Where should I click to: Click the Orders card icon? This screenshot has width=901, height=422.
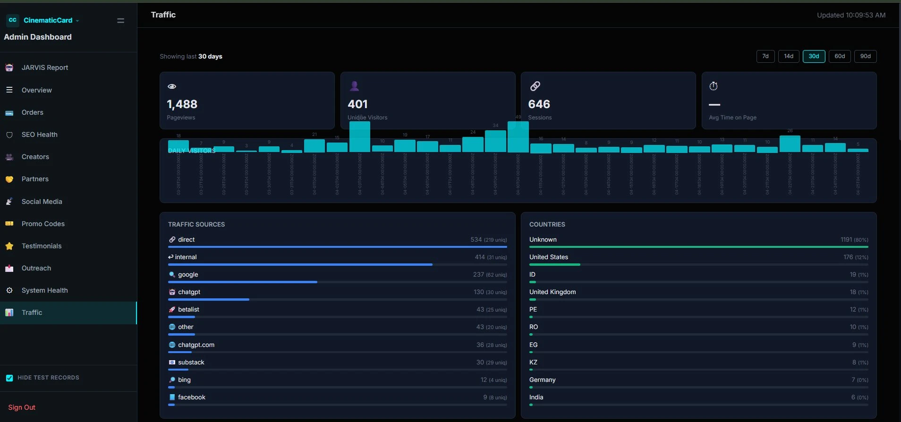coord(9,112)
